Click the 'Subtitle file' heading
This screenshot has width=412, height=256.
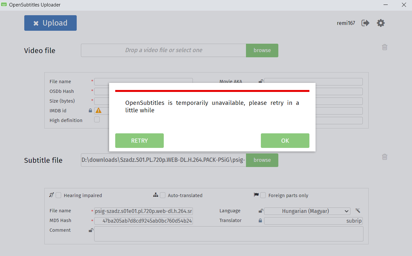click(43, 160)
